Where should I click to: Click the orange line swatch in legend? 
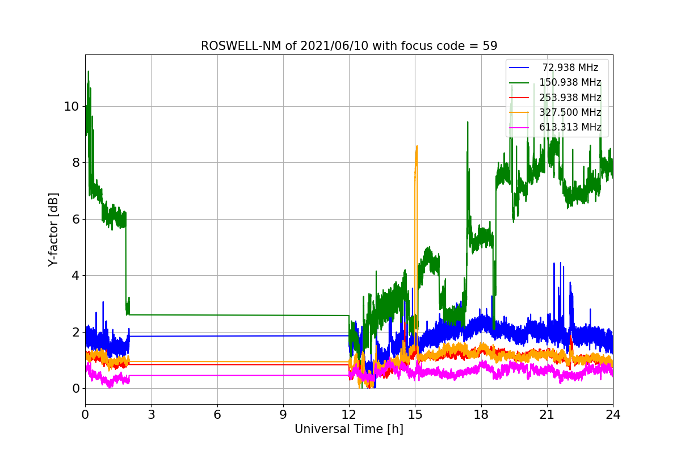(519, 112)
